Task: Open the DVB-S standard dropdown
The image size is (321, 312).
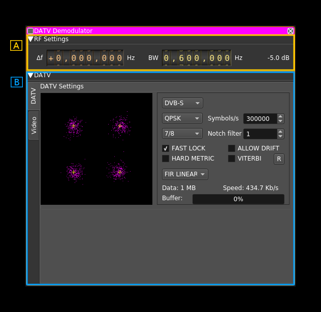Action: (182, 103)
